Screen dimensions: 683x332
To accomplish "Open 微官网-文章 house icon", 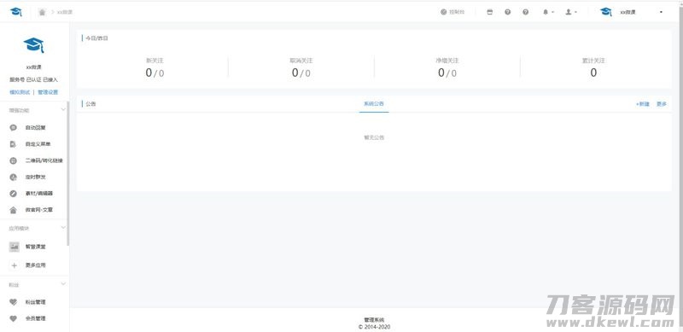I will [14, 210].
